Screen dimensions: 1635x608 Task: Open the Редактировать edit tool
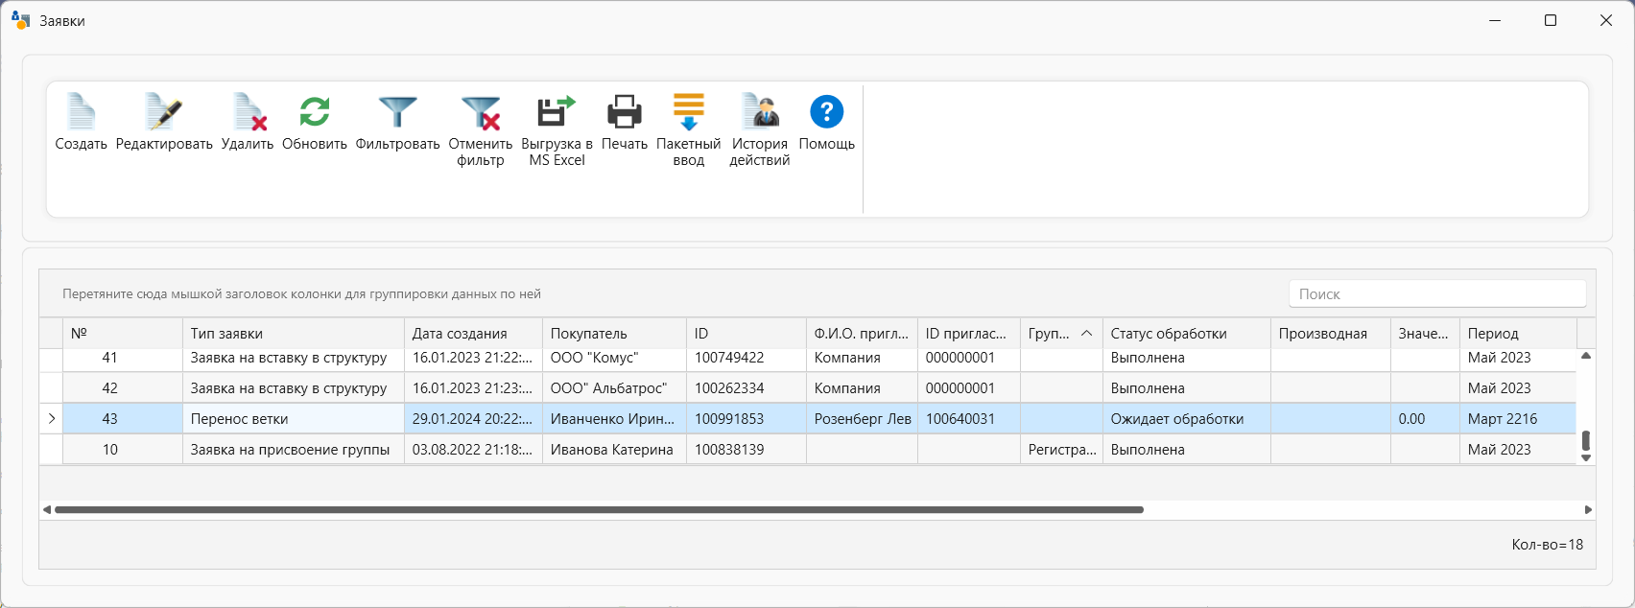tap(164, 122)
